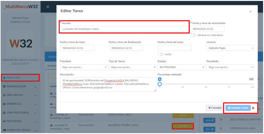Click the Asunto text field

(124, 29)
